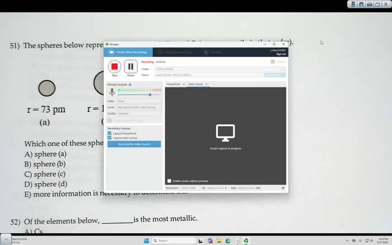Switch to the PowerPoint preview tab
Image resolution: width=392 pixels, height=245 pixels.
pyautogui.click(x=174, y=84)
